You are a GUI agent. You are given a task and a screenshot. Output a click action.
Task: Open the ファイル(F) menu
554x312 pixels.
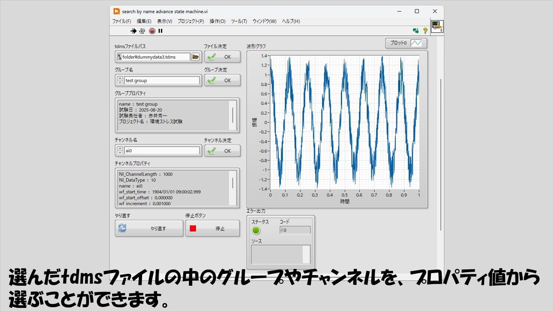click(122, 21)
